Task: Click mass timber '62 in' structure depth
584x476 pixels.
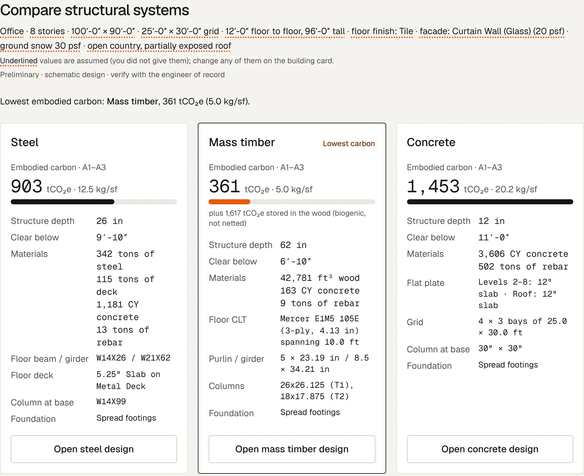Action: coord(293,245)
